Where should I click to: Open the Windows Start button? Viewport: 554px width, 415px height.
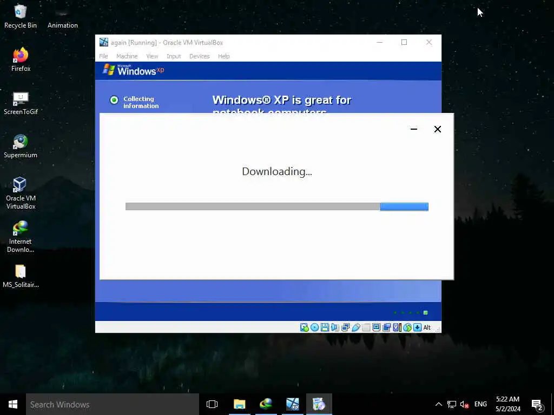point(13,404)
